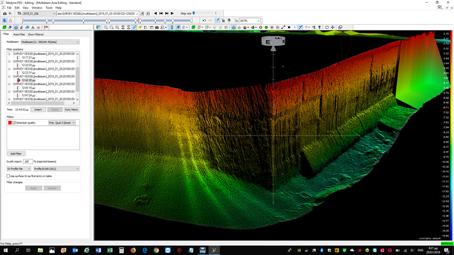
Task: Click the green cube icon in 3D view toolbar
Action: (193, 27)
